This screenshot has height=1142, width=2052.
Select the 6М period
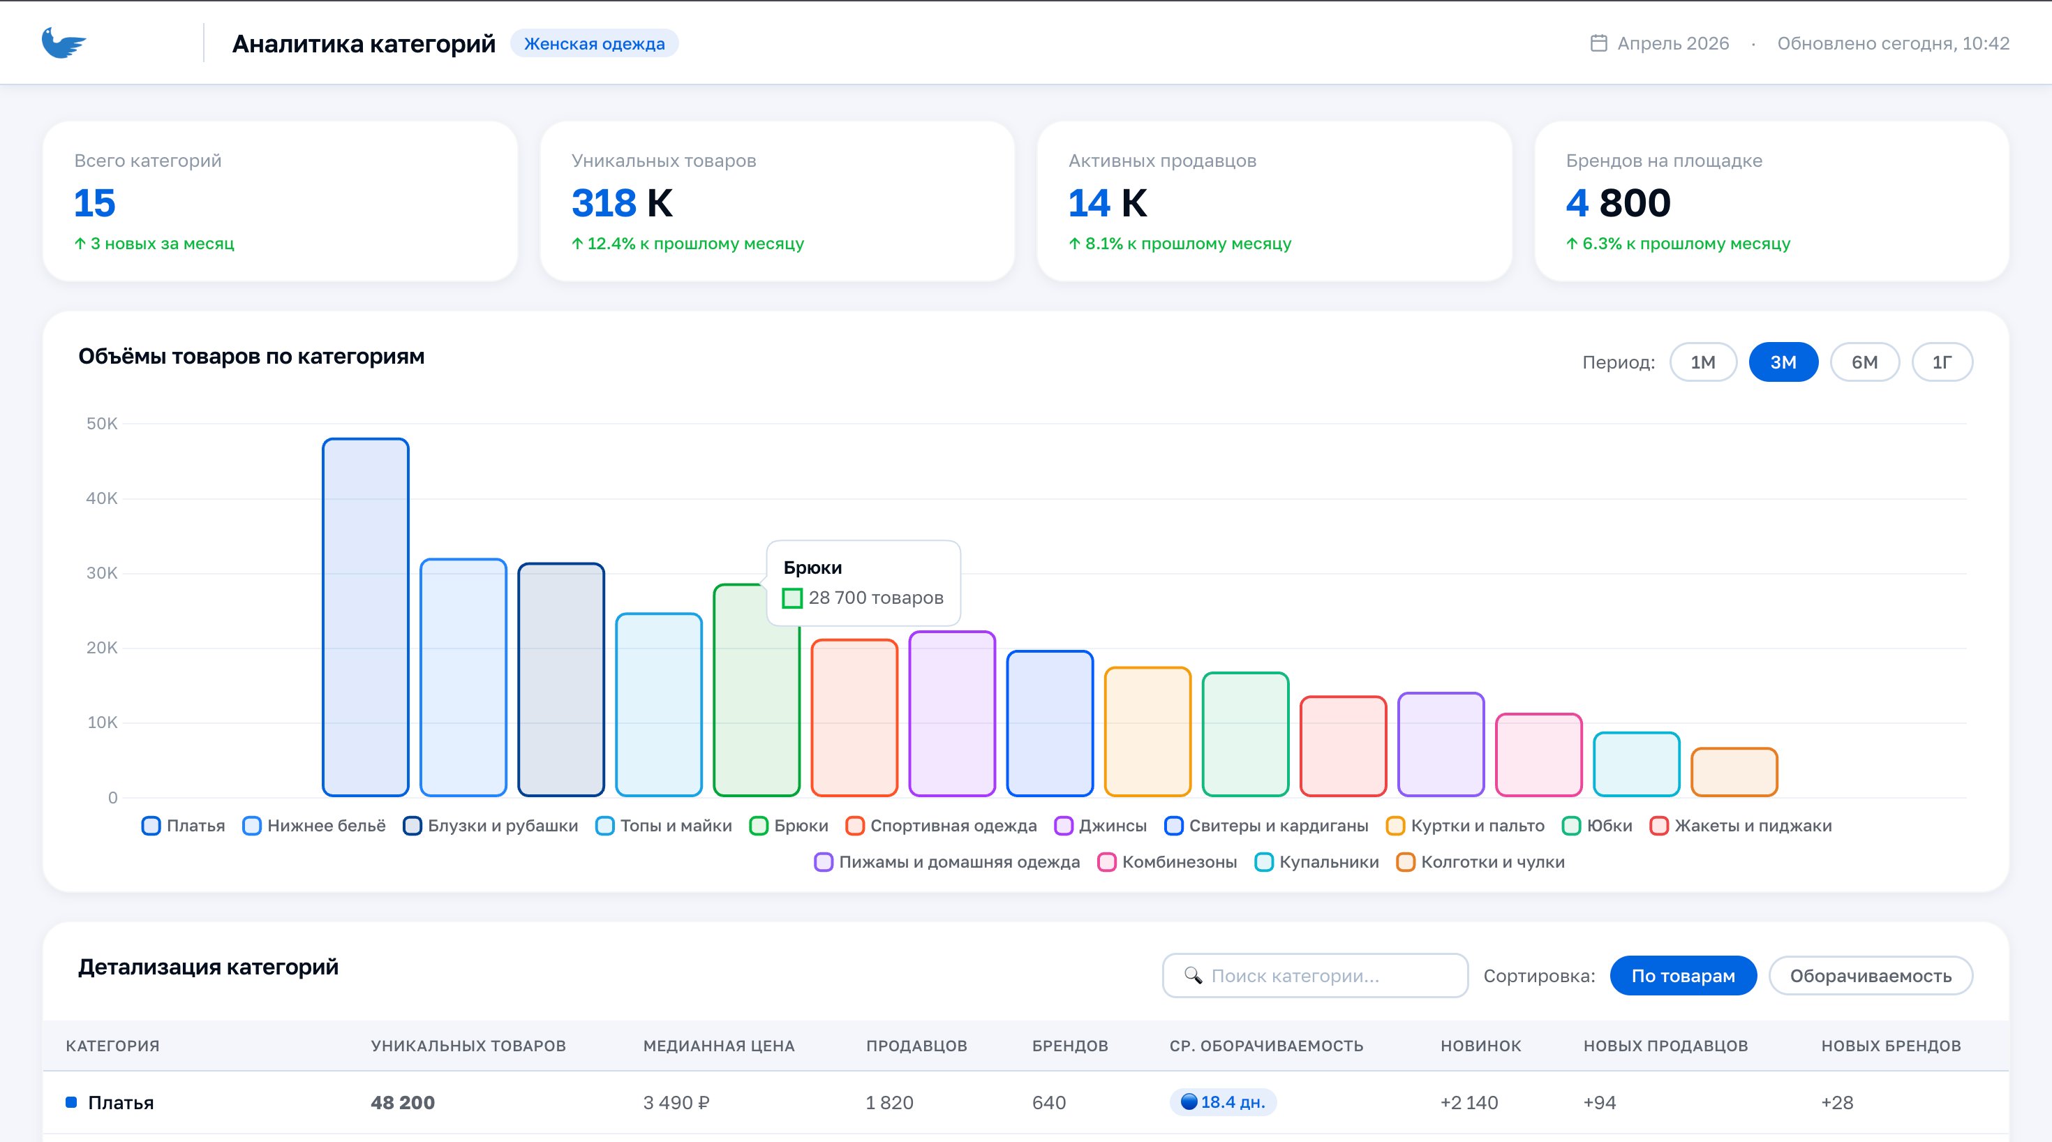pos(1864,362)
